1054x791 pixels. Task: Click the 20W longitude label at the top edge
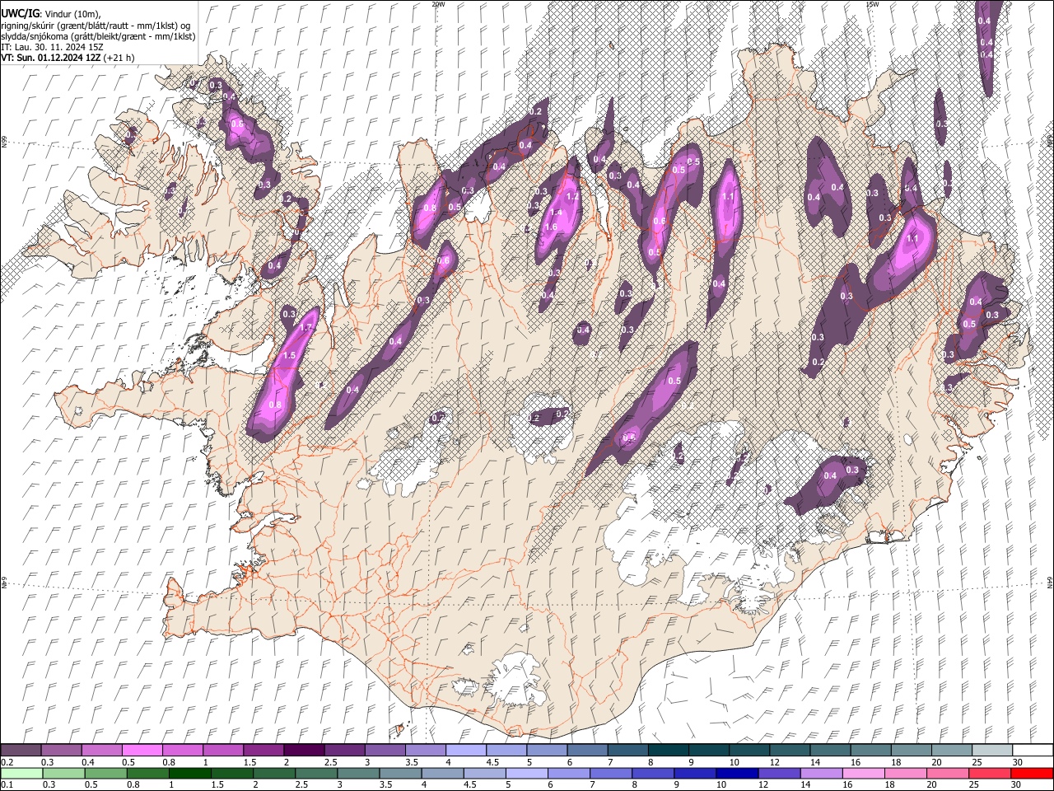point(438,4)
